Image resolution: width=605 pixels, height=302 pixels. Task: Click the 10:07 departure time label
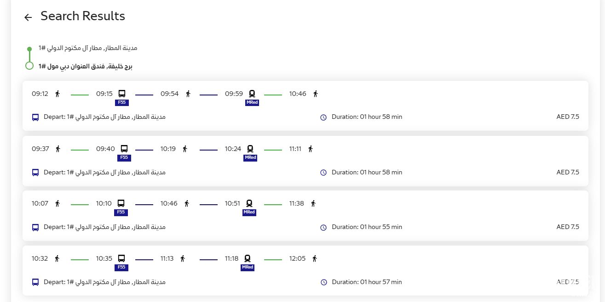tap(40, 203)
